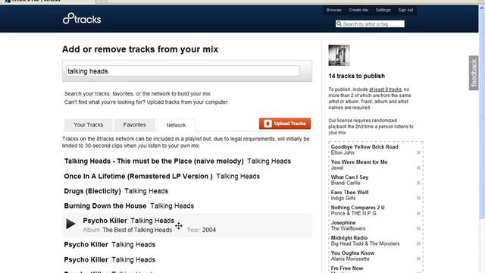This screenshot has height=273, width=485.
Task: Click 'Fare Thee Well' playlist entry
Action: click(x=349, y=193)
